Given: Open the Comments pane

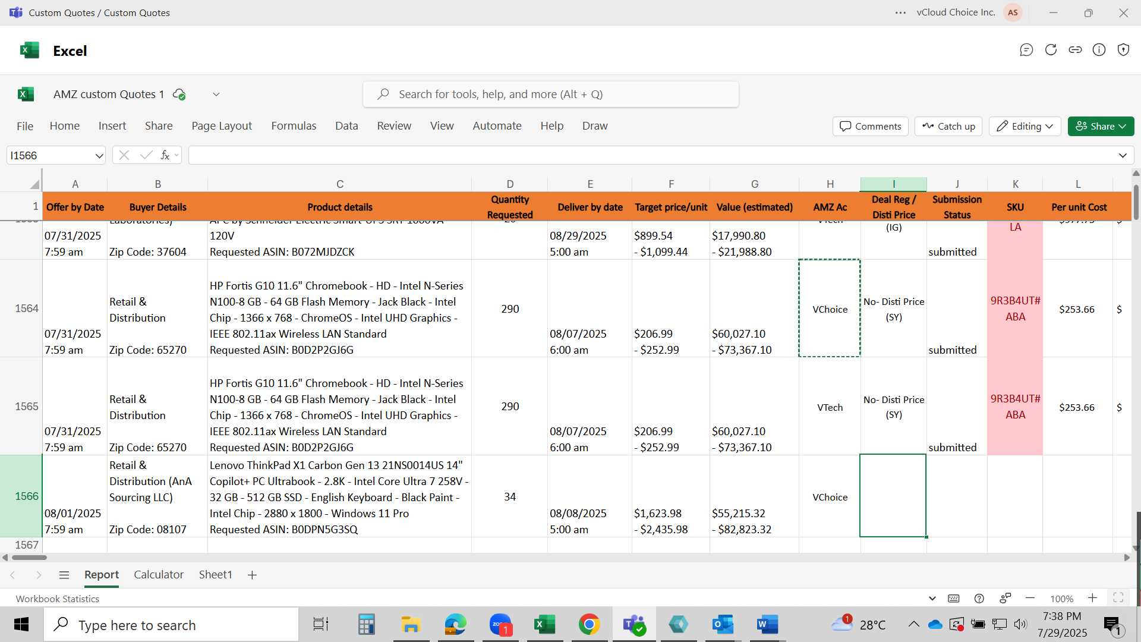Looking at the screenshot, I should 871,126.
